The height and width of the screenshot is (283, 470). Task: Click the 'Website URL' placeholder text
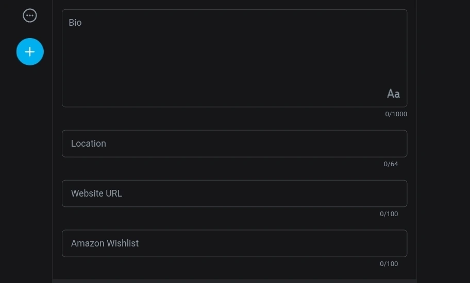pyautogui.click(x=96, y=193)
